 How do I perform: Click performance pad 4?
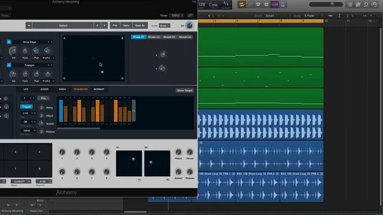click(39, 152)
